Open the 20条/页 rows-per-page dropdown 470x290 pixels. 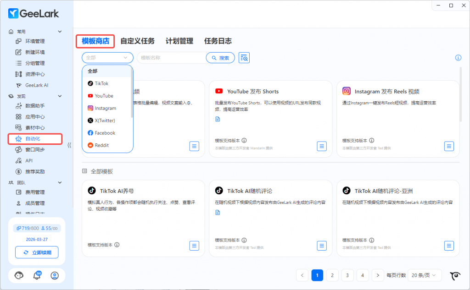coord(424,275)
